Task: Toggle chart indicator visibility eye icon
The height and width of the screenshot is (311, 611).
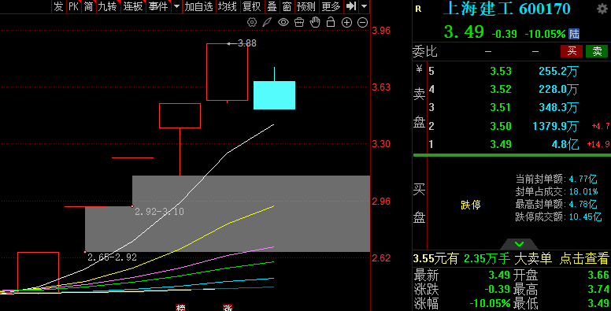Action: click(283, 23)
